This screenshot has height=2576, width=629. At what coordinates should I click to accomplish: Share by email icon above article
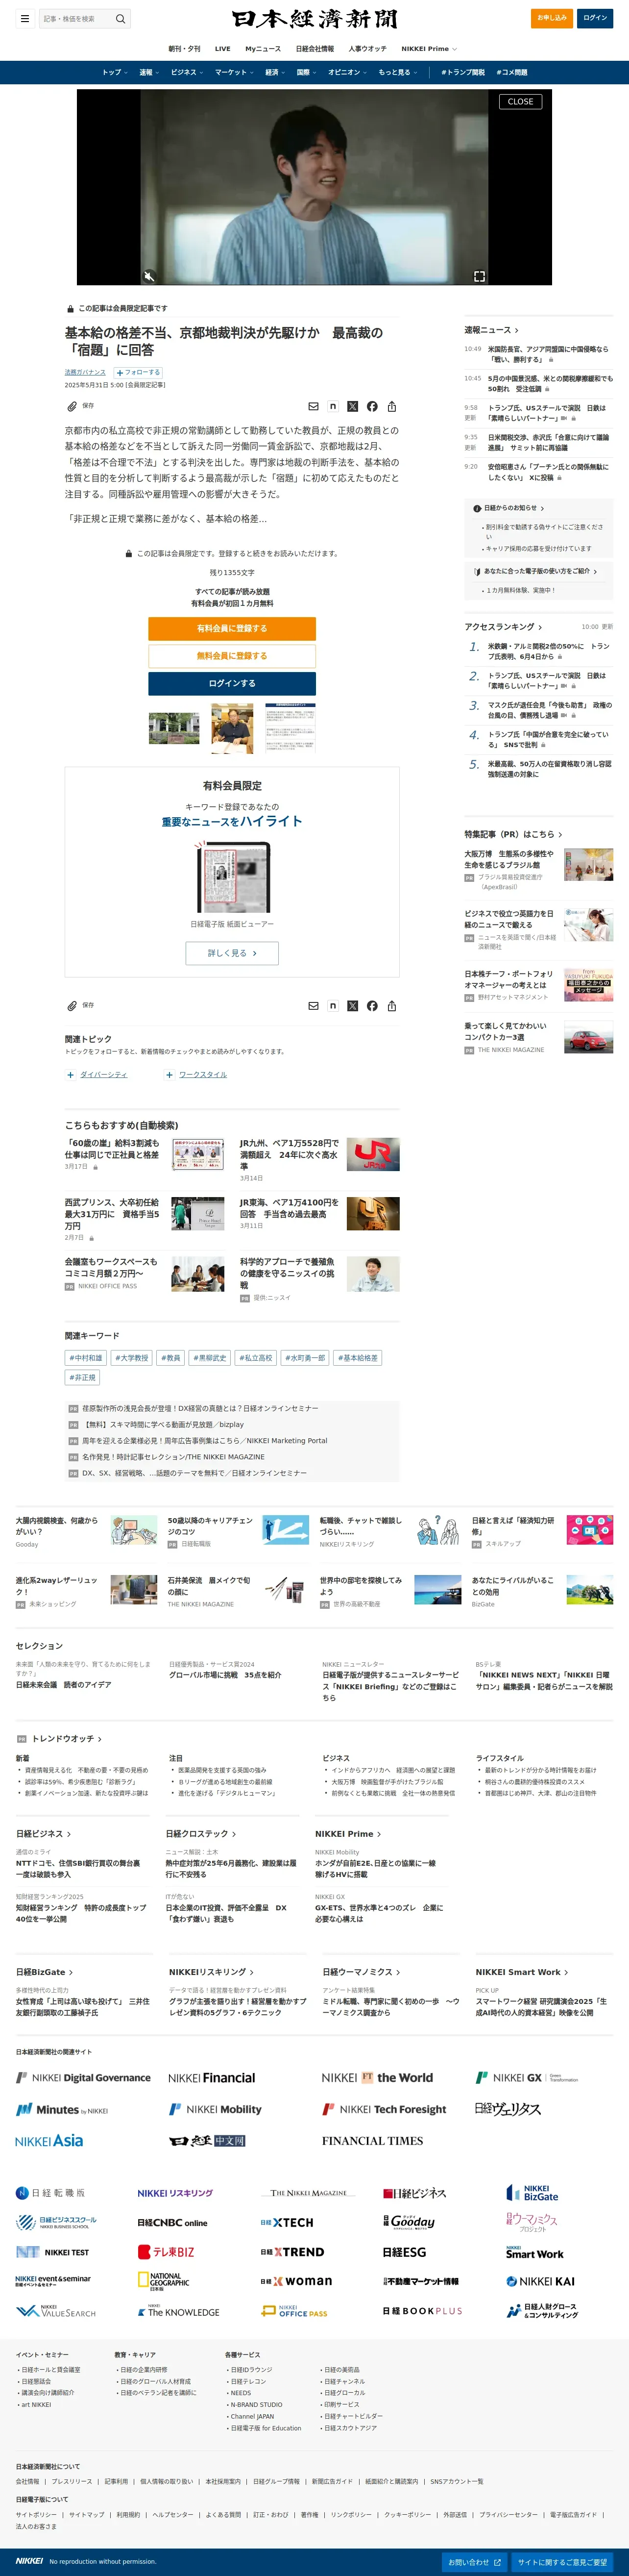[313, 406]
